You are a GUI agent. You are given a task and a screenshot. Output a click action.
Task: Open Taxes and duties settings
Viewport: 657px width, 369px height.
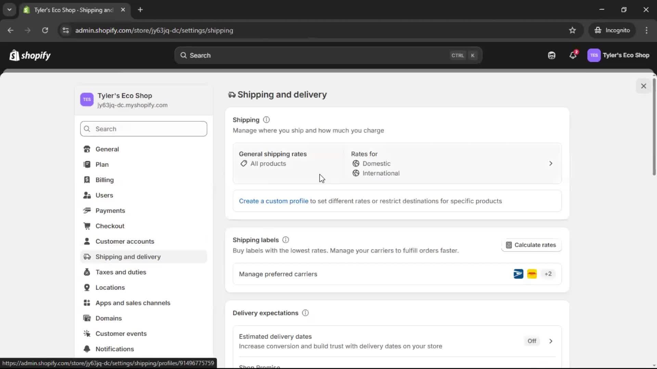121,272
